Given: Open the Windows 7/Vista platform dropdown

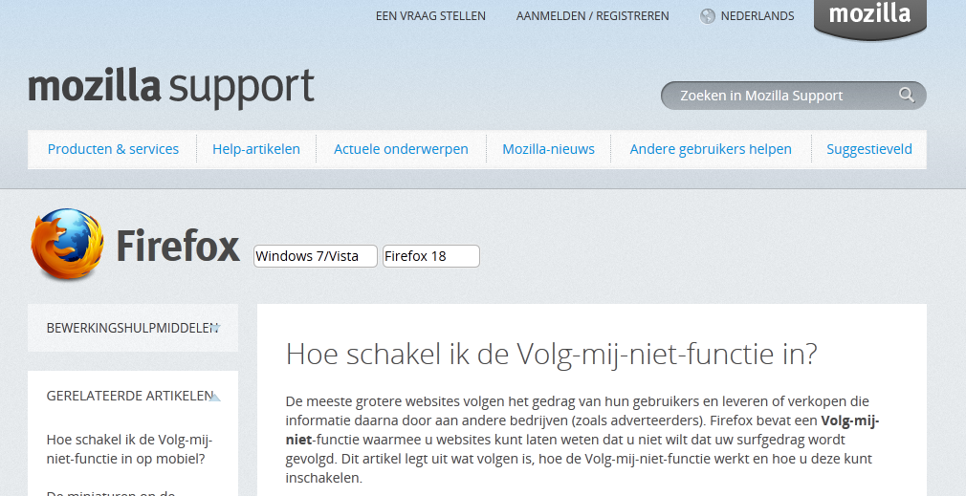Looking at the screenshot, I should click(315, 256).
